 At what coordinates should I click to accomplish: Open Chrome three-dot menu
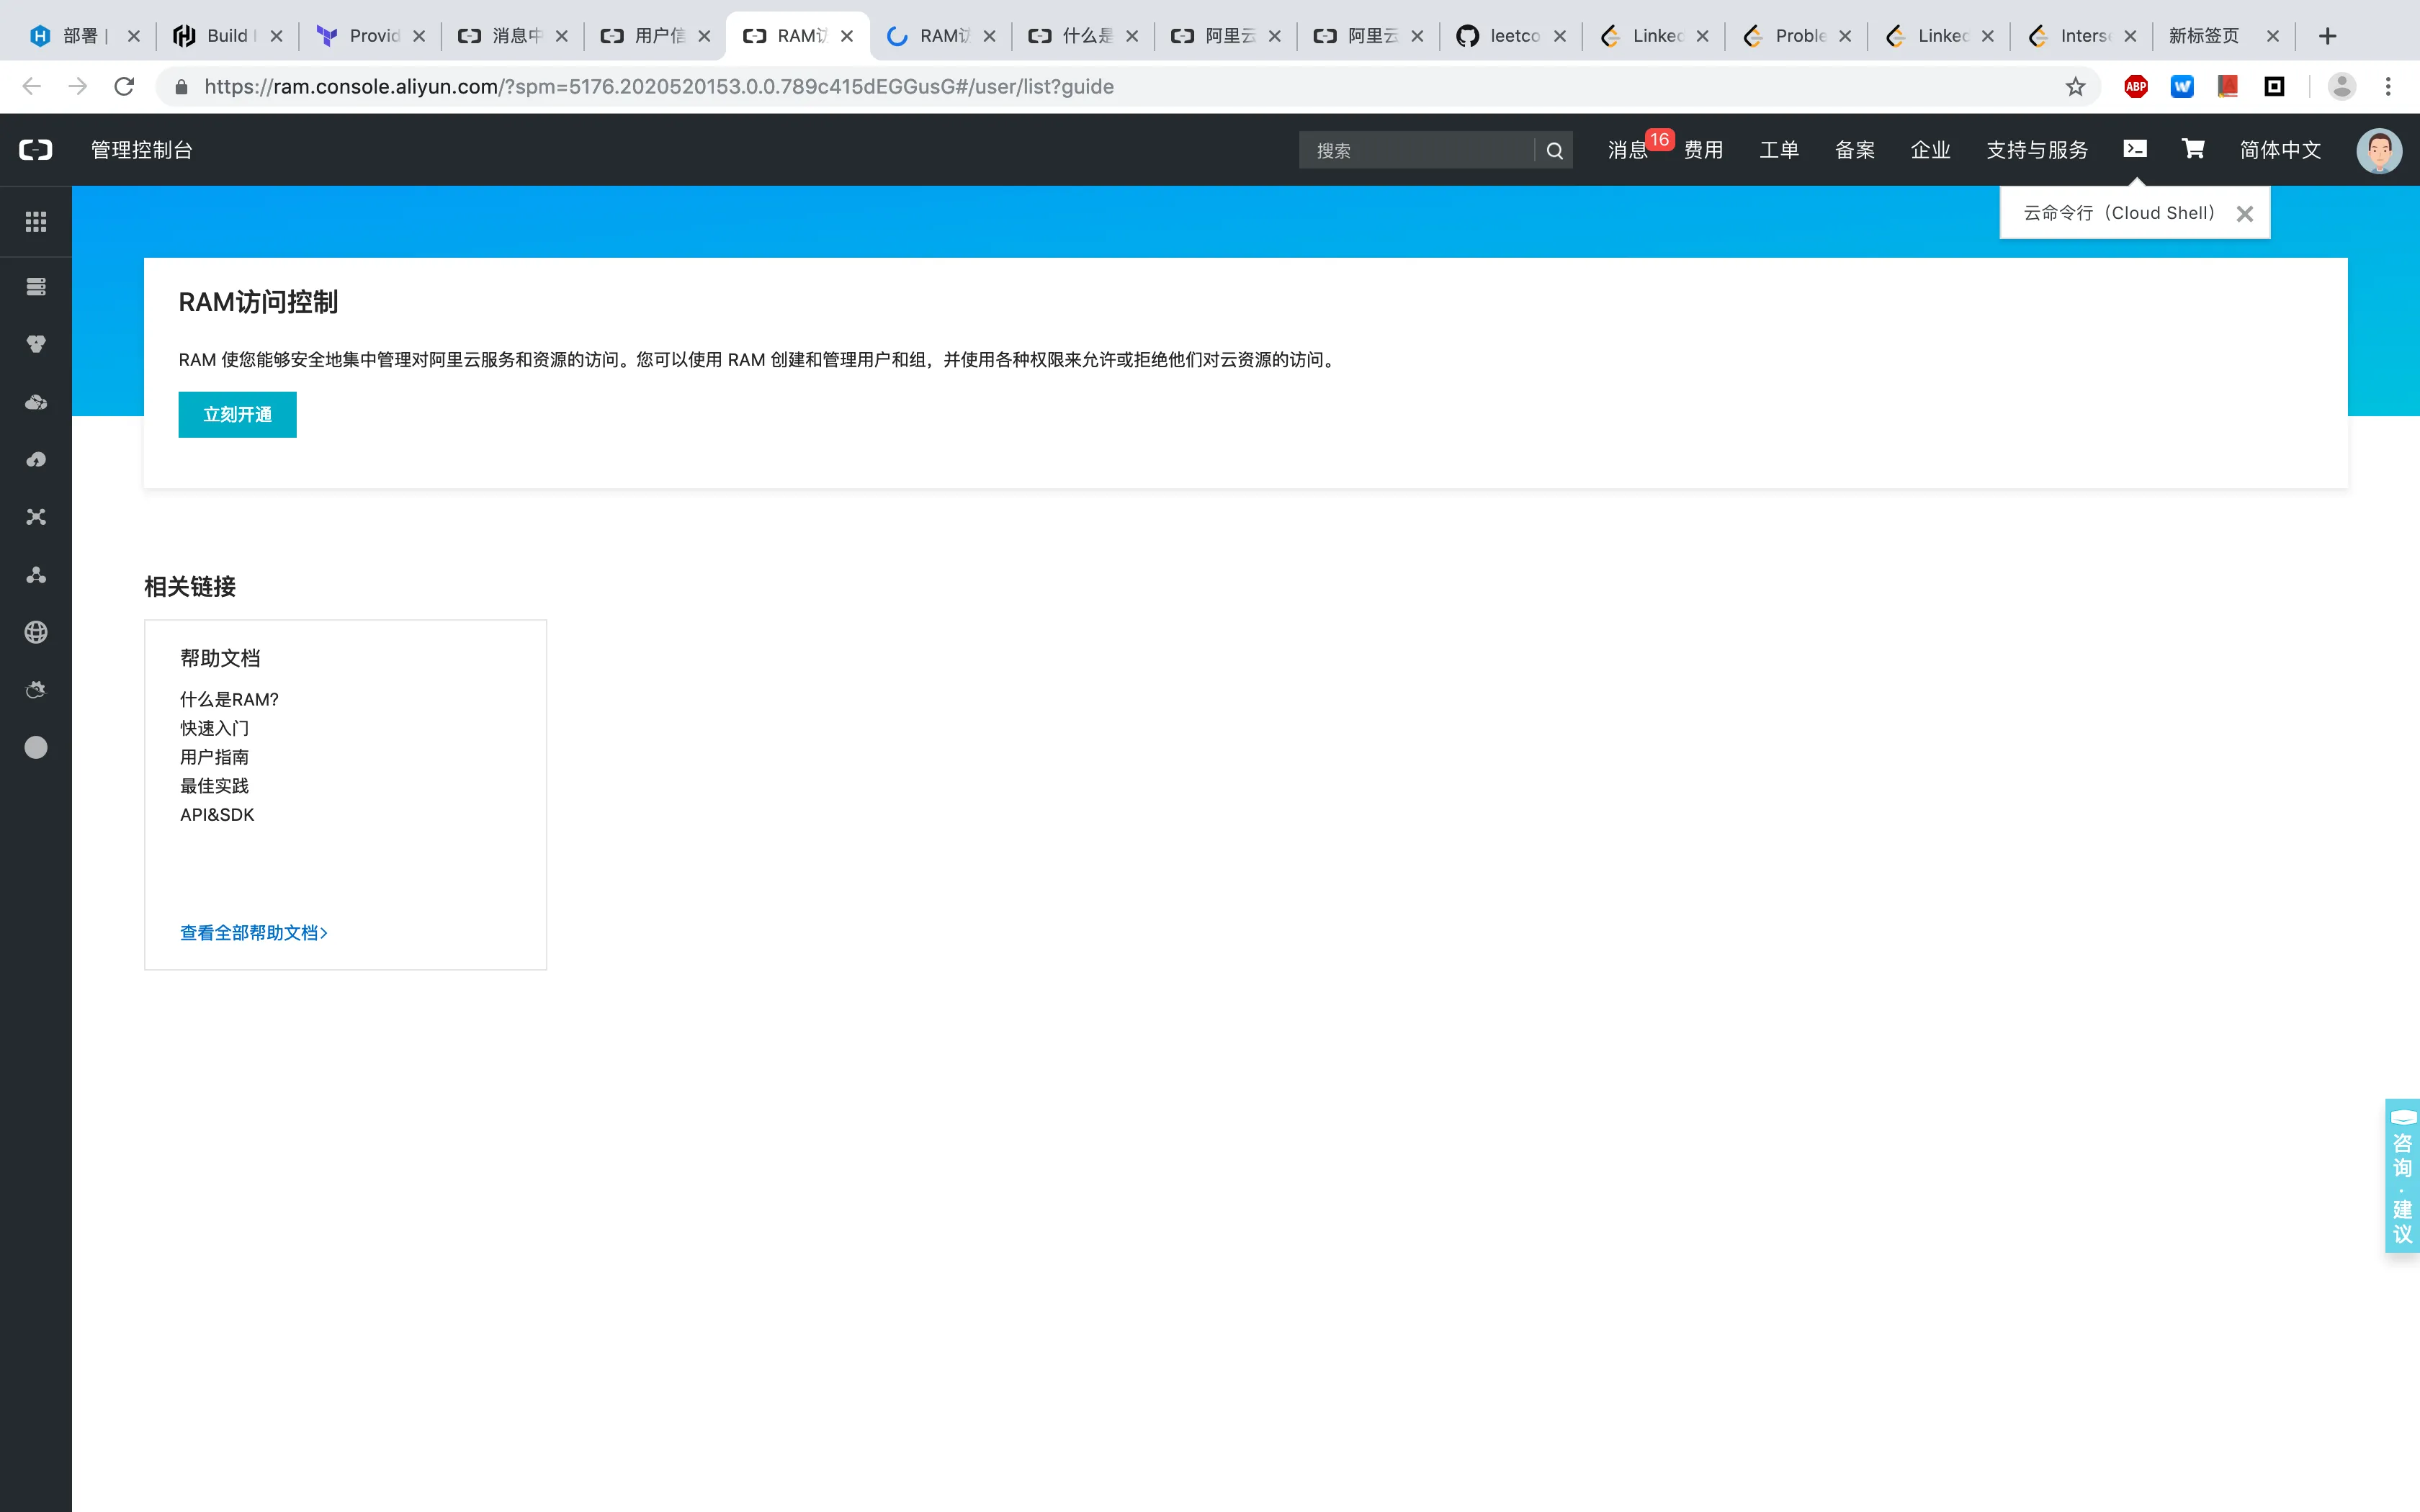click(2388, 87)
